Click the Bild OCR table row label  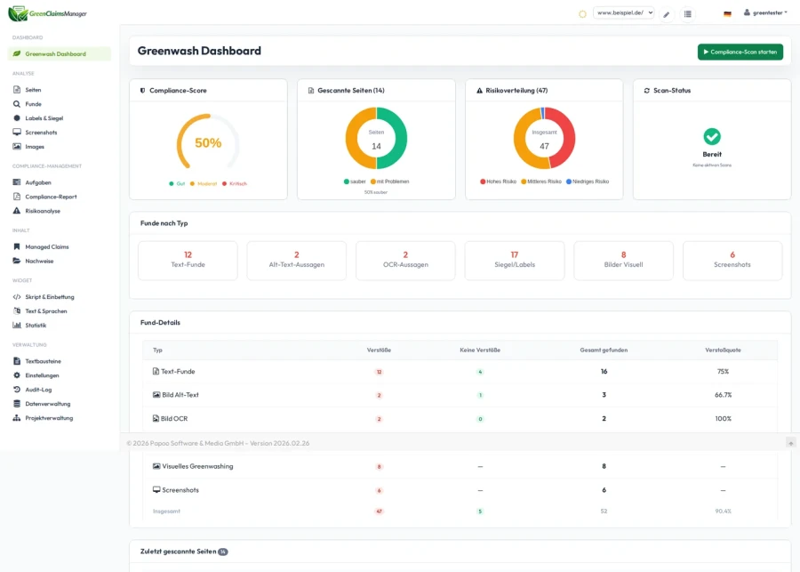tap(174, 419)
